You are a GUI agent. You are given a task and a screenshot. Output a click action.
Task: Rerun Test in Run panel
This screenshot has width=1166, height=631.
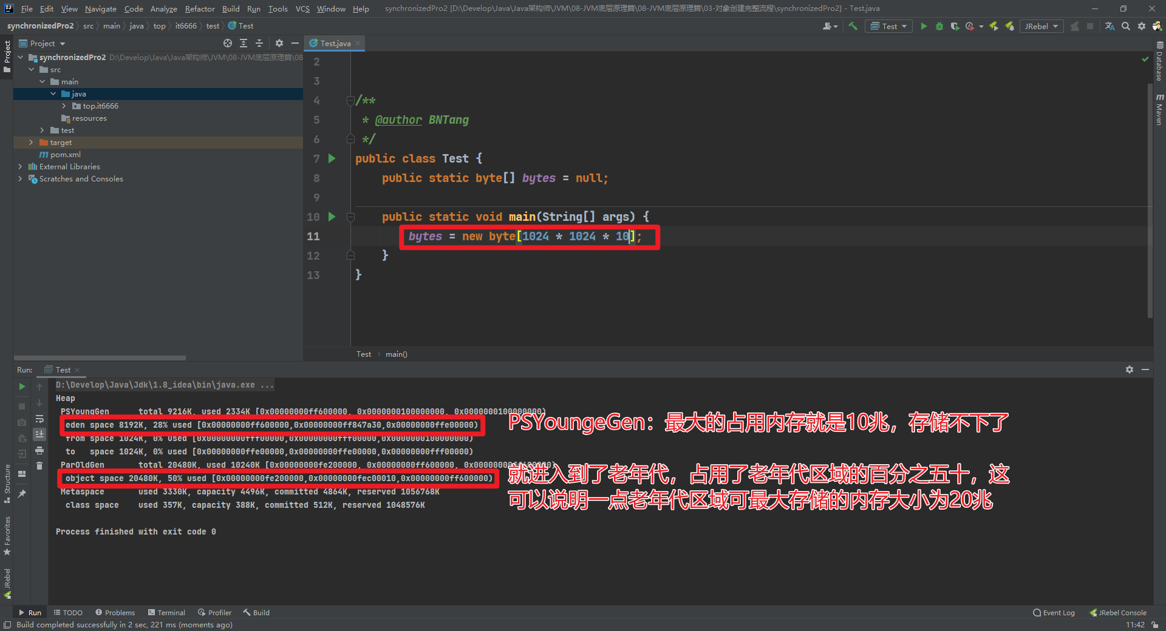(22, 386)
